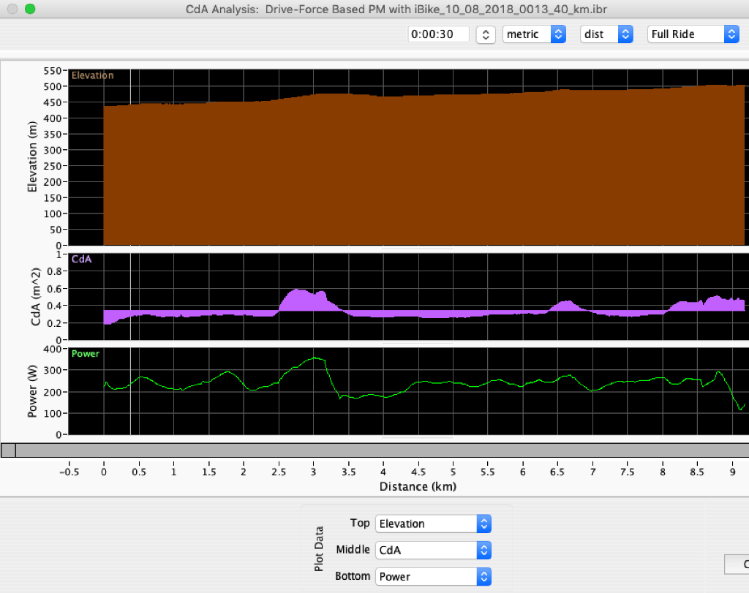Click the chevron on the Bottom Power selector
The width and height of the screenshot is (749, 593).
(483, 576)
